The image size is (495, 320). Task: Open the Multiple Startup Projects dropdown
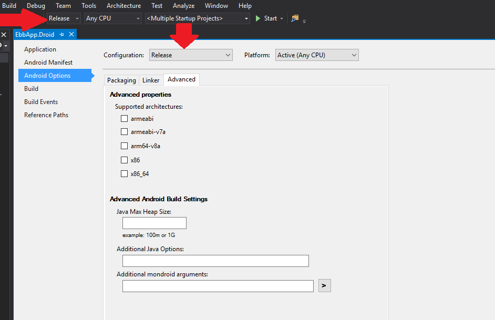coord(197,18)
